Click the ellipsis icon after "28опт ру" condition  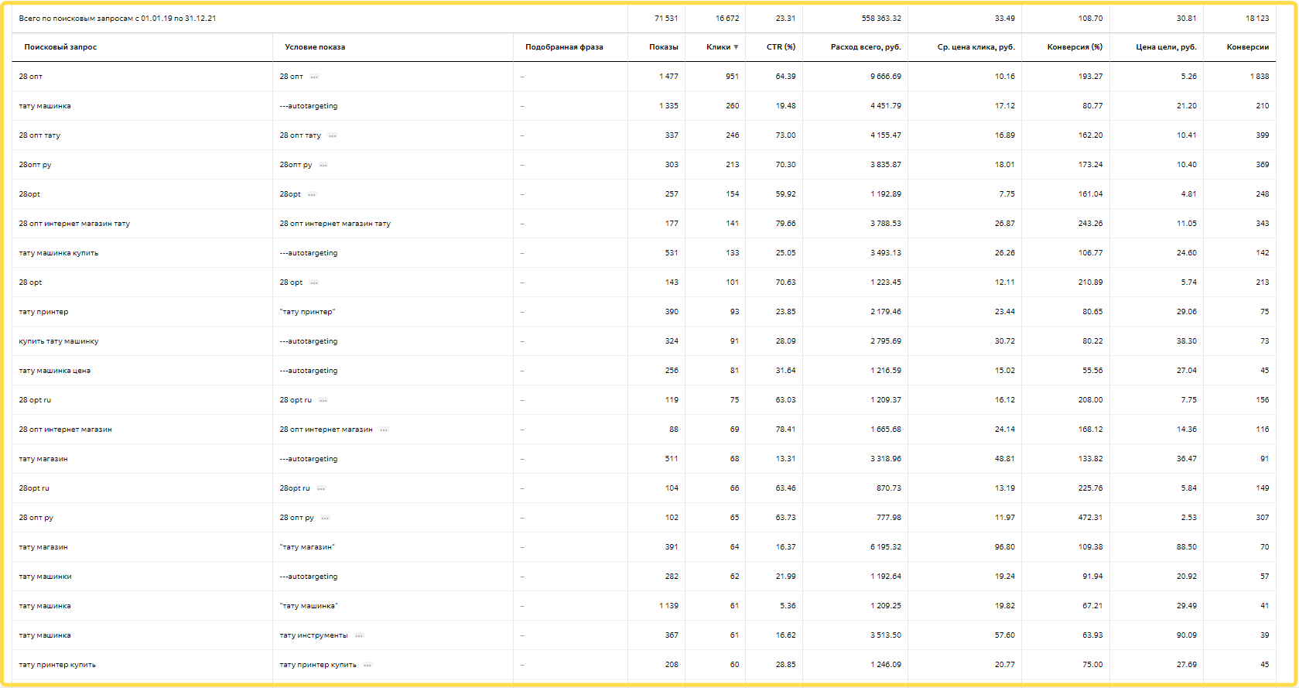pos(323,165)
